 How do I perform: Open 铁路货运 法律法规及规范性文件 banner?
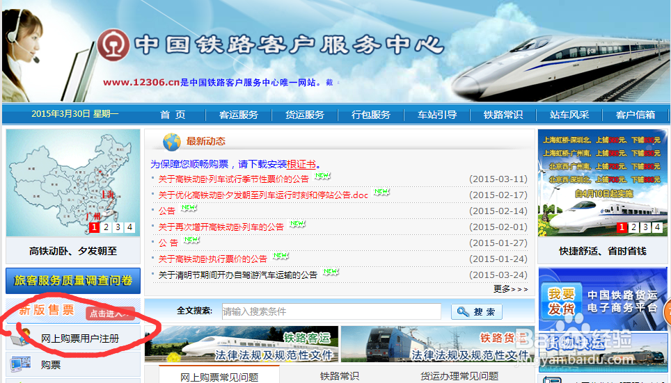[x=437, y=344]
